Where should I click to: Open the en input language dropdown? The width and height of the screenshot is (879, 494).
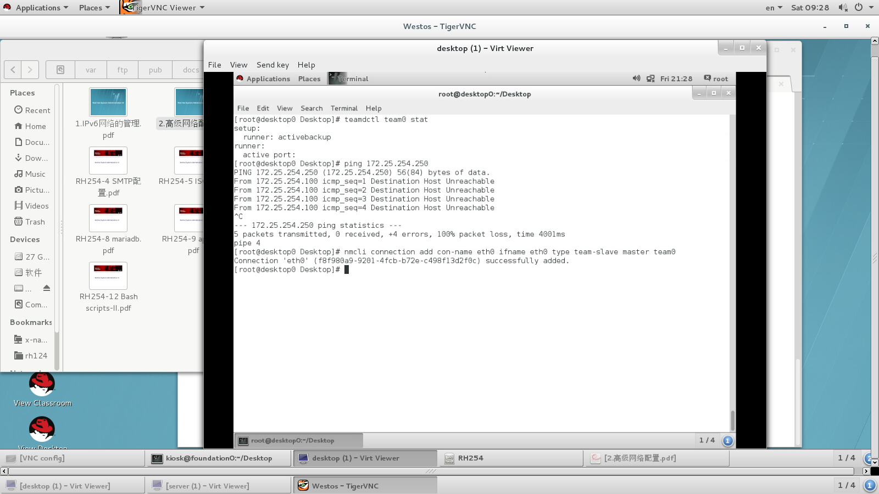click(x=774, y=8)
